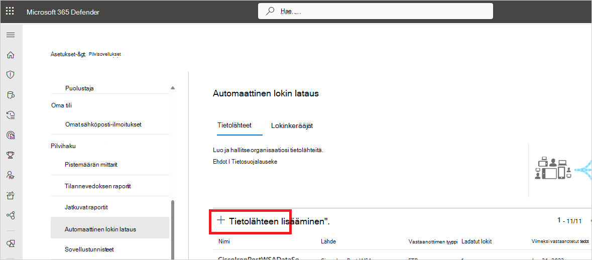The width and height of the screenshot is (592, 260).
Task: Sort by Vastaanottimen tyyppi column
Action: pos(433,241)
